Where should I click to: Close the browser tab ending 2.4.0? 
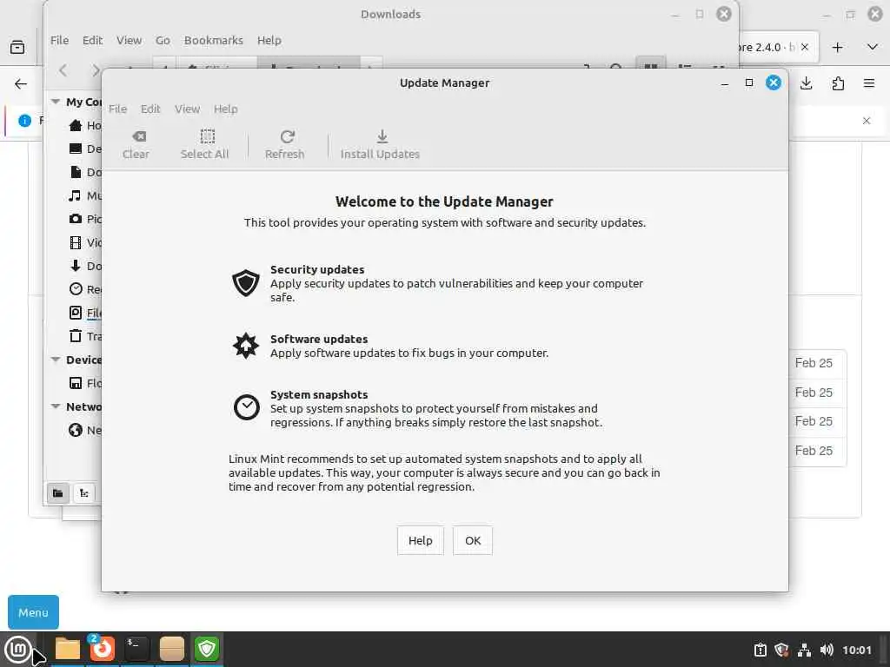pyautogui.click(x=805, y=47)
